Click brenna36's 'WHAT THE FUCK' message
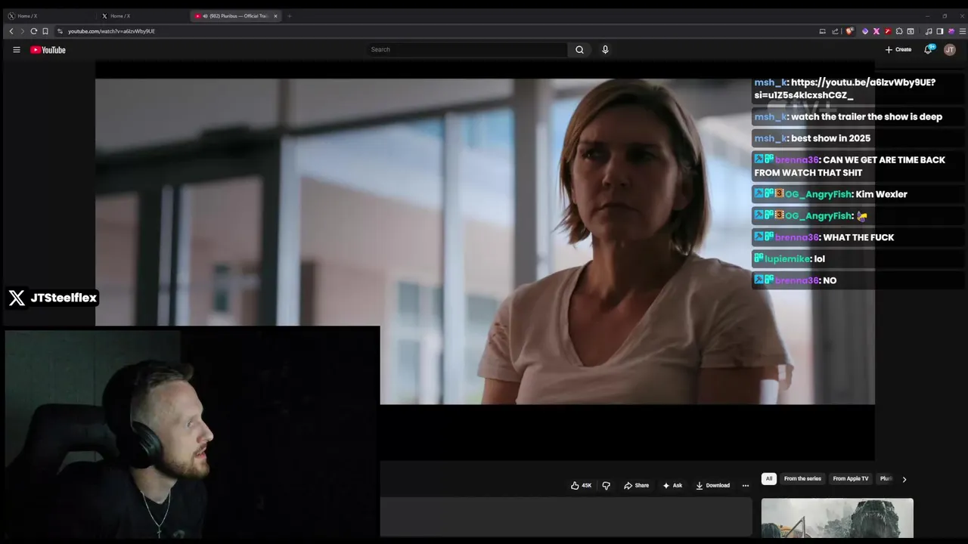 point(858,237)
